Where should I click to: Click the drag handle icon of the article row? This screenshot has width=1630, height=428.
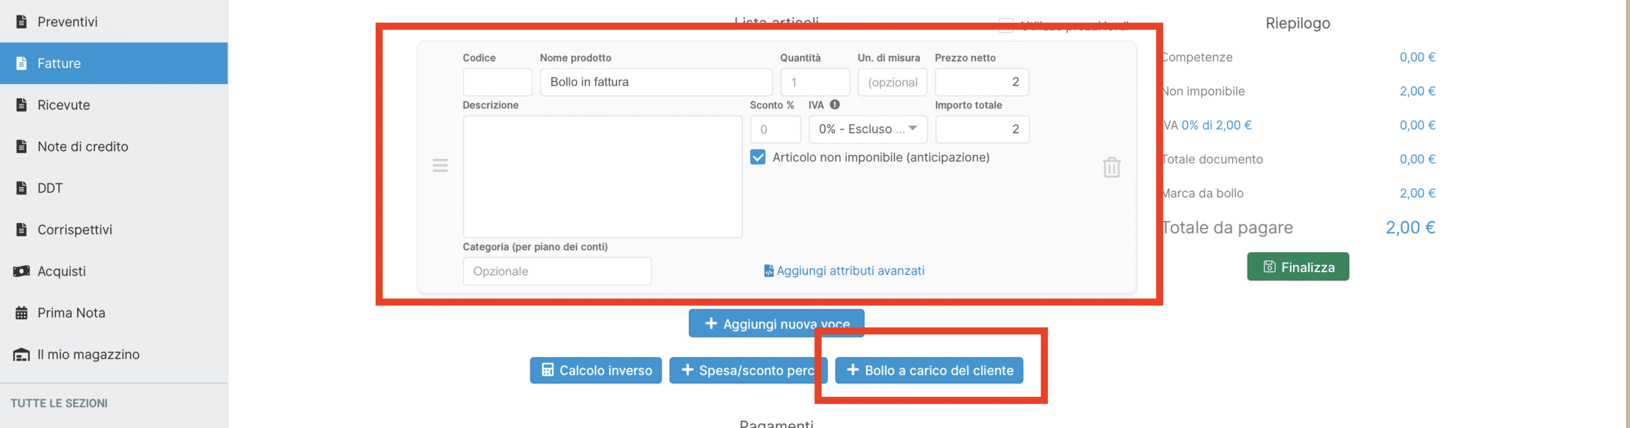point(440,166)
